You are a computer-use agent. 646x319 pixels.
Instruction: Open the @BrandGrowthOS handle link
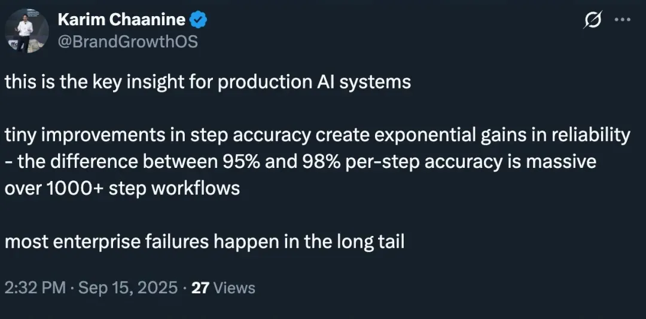(127, 42)
